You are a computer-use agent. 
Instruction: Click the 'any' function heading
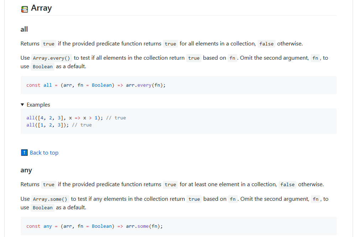point(26,170)
